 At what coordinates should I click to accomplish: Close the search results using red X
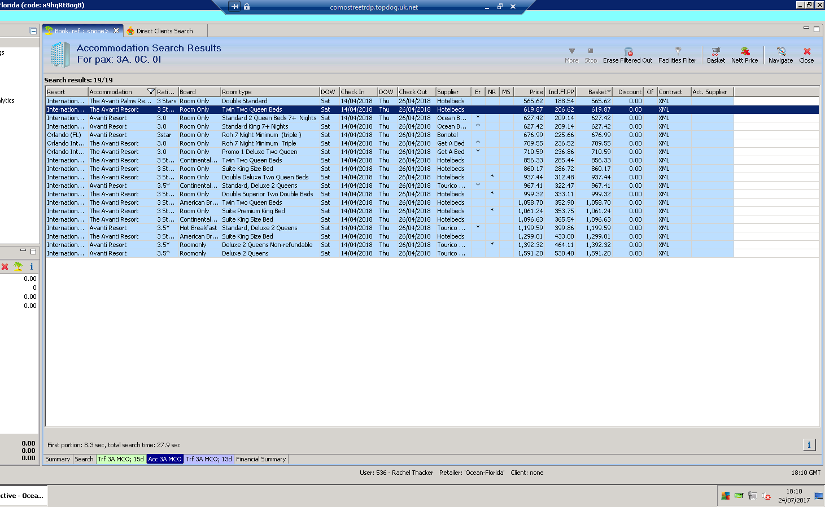(x=807, y=51)
